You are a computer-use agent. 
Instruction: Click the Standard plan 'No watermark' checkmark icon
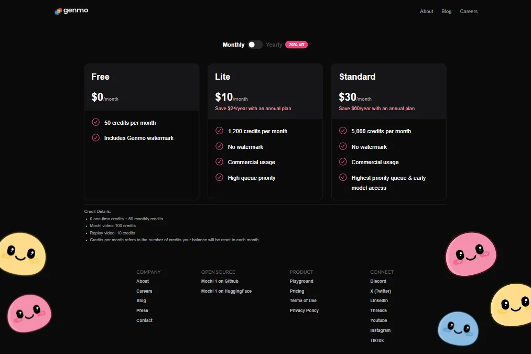pyautogui.click(x=343, y=146)
